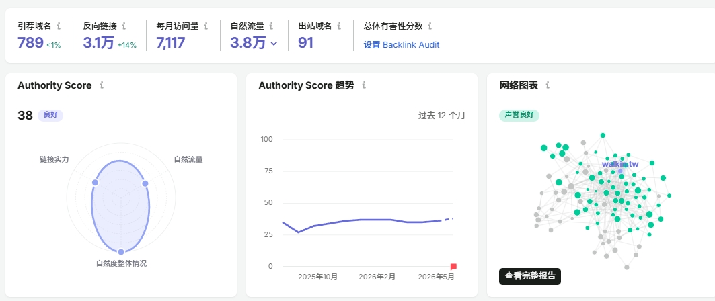Open info icon beside 出站域名
Image resolution: width=715 pixels, height=301 pixels.
pyautogui.click(x=339, y=26)
